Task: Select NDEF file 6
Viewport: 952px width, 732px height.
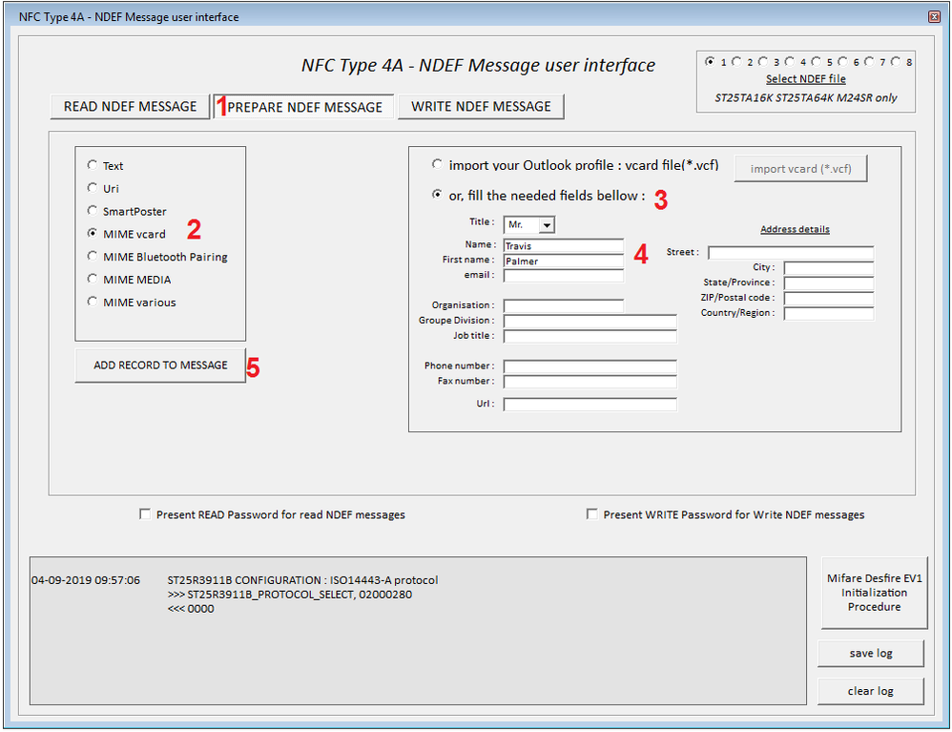Action: pos(842,61)
